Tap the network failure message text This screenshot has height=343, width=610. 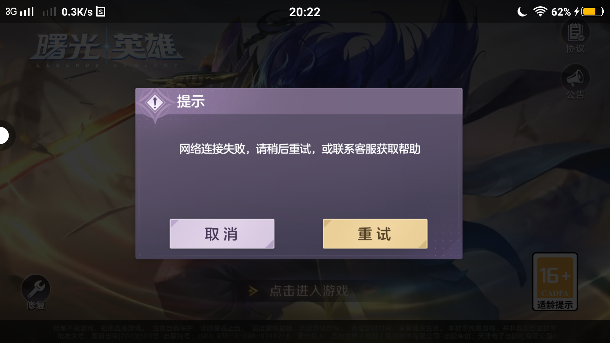pyautogui.click(x=300, y=149)
